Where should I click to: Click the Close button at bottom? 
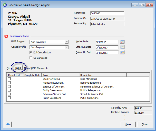[145, 125]
